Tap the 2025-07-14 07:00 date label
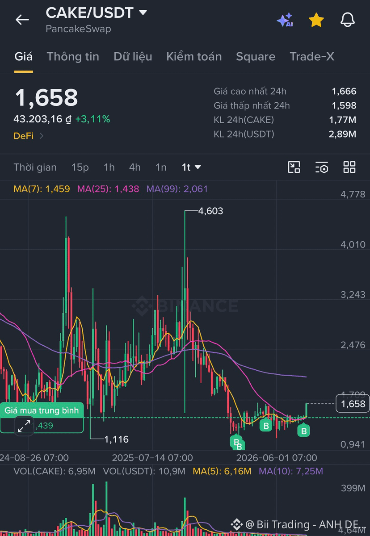370x536 pixels. pyautogui.click(x=152, y=458)
